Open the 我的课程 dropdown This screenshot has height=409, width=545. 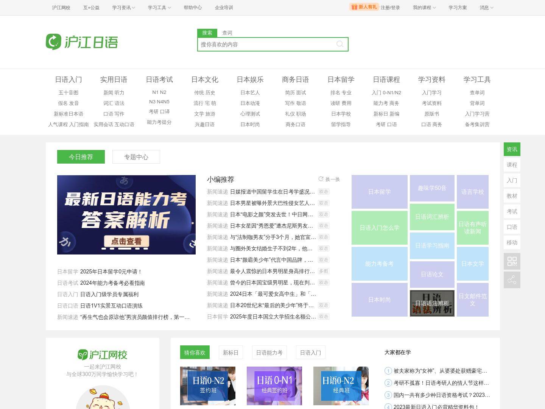click(424, 8)
